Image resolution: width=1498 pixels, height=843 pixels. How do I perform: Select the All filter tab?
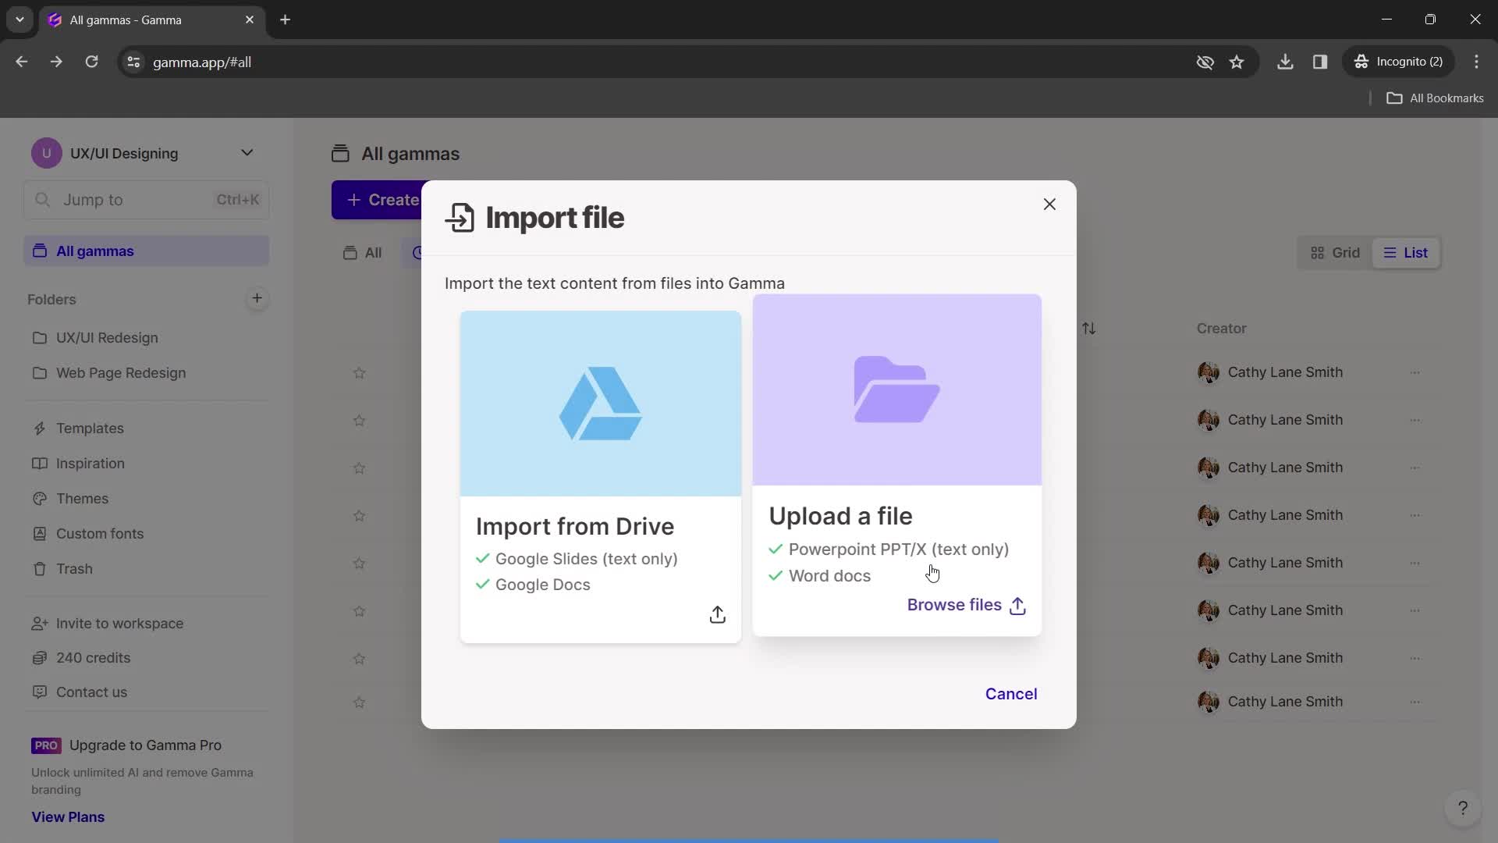coord(363,253)
